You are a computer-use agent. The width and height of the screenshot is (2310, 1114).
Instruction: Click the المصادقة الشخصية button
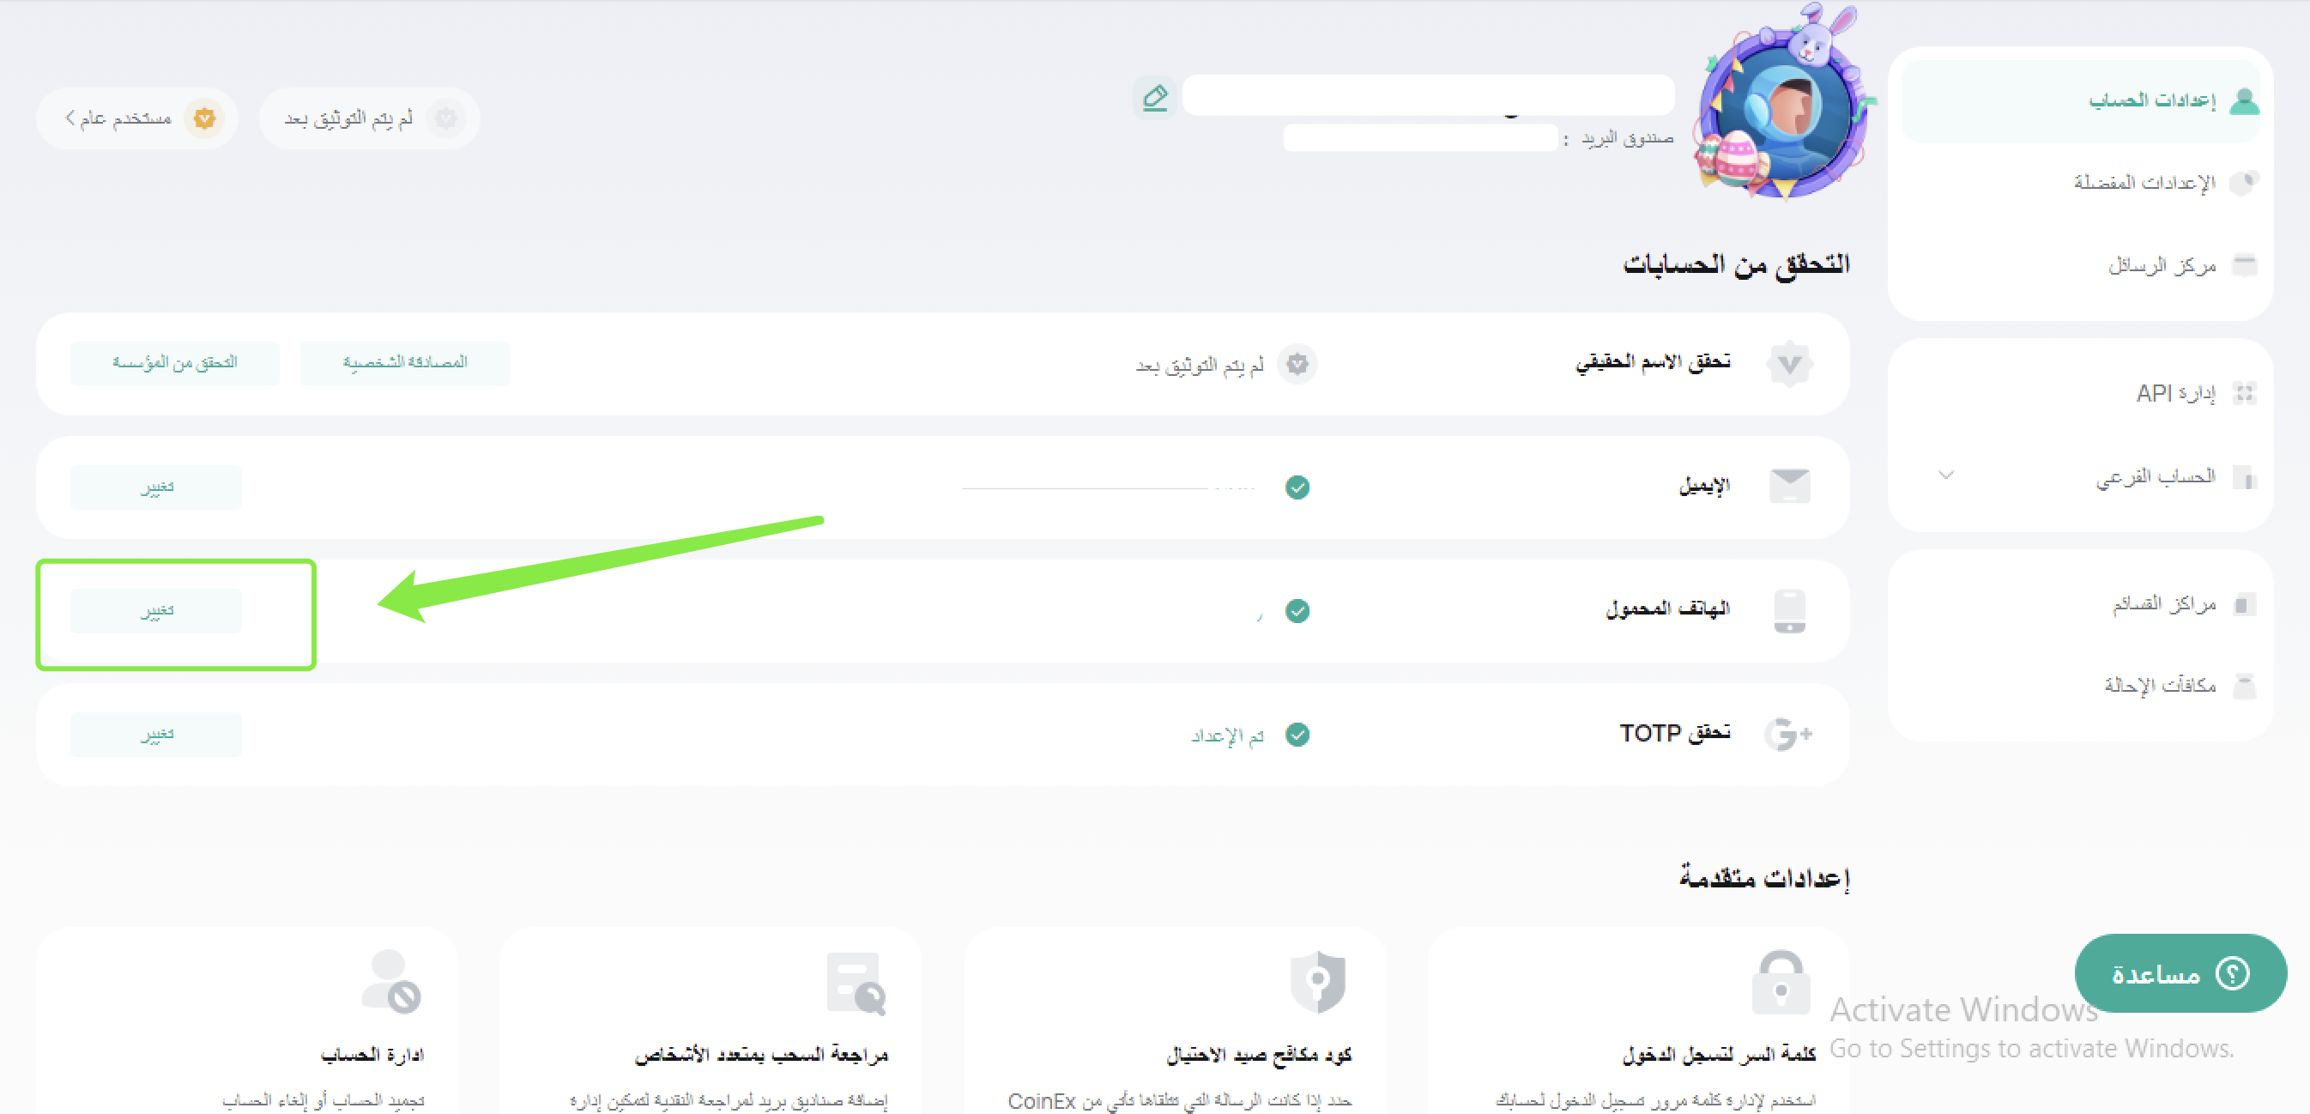tap(404, 362)
